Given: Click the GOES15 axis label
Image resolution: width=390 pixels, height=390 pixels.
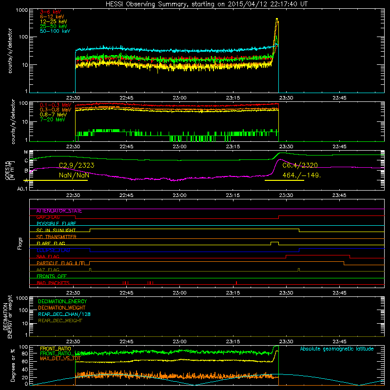Looking at the screenshot, I should pyautogui.click(x=7, y=170).
